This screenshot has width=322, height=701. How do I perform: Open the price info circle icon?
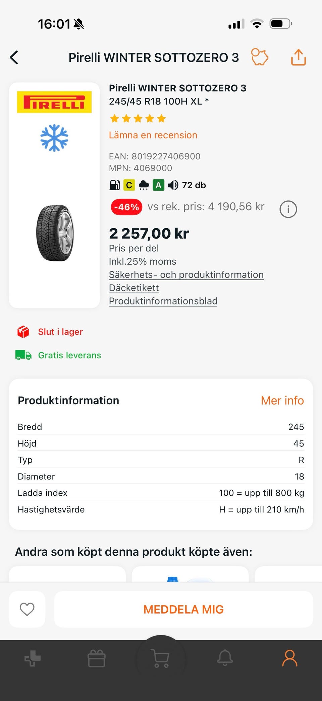click(x=288, y=209)
